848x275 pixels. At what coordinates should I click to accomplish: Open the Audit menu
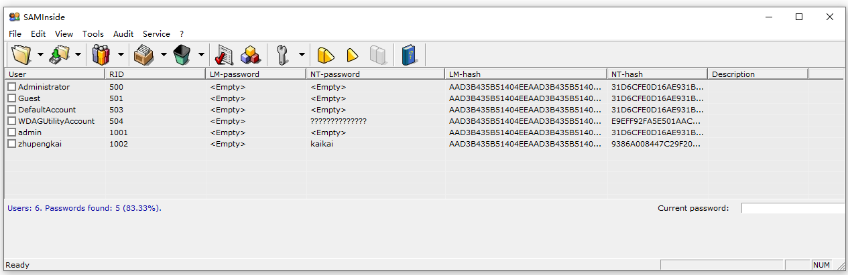click(x=123, y=33)
